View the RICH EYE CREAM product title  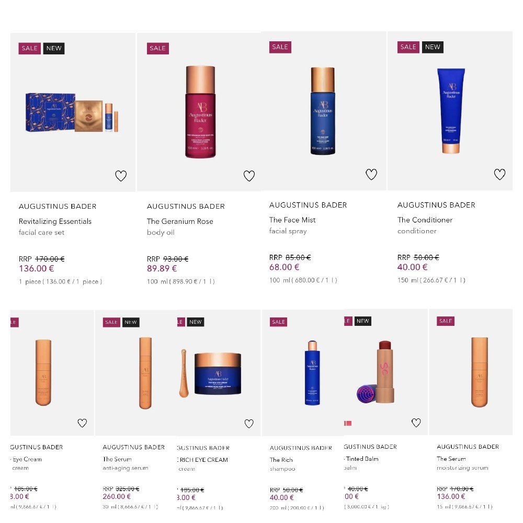coord(202,460)
